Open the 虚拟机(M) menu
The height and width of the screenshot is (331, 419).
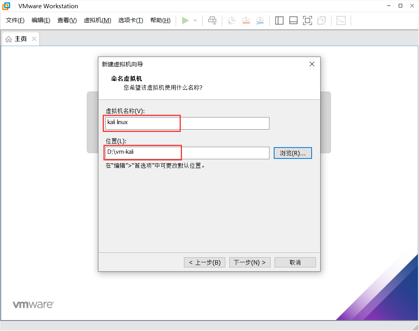click(97, 20)
